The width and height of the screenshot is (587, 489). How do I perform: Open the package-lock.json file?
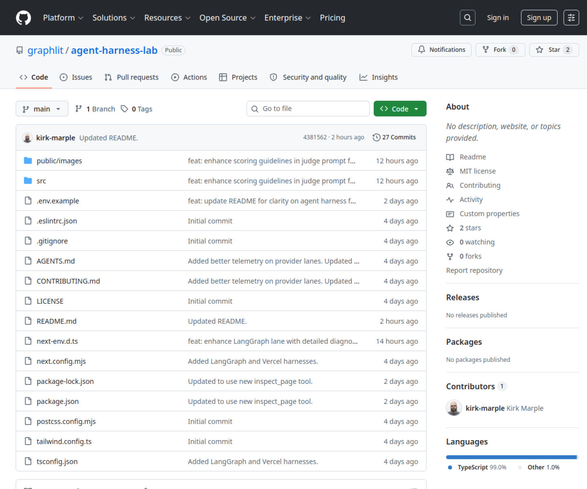65,381
